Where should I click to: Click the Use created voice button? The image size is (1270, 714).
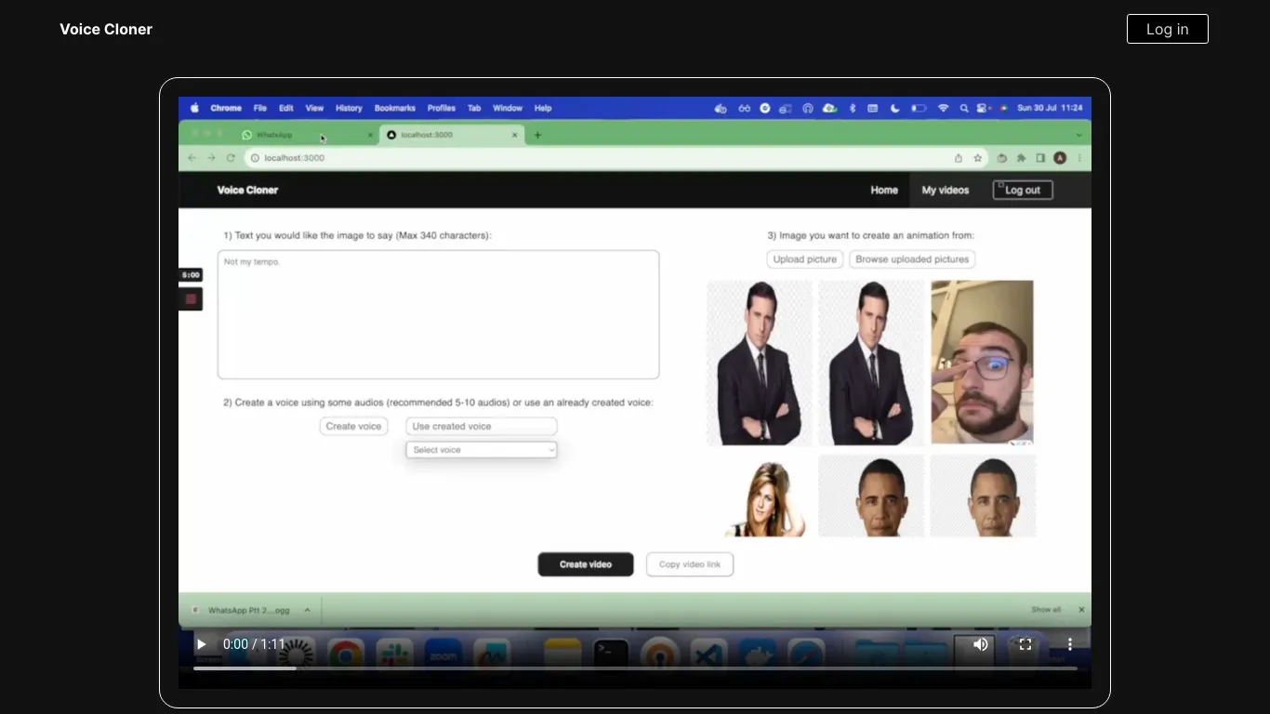[x=482, y=426]
